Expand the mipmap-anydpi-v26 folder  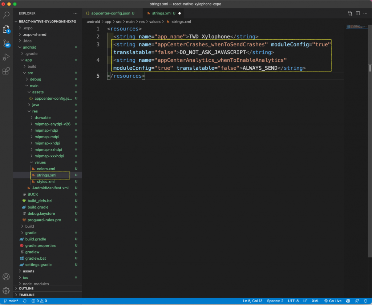tap(48, 124)
